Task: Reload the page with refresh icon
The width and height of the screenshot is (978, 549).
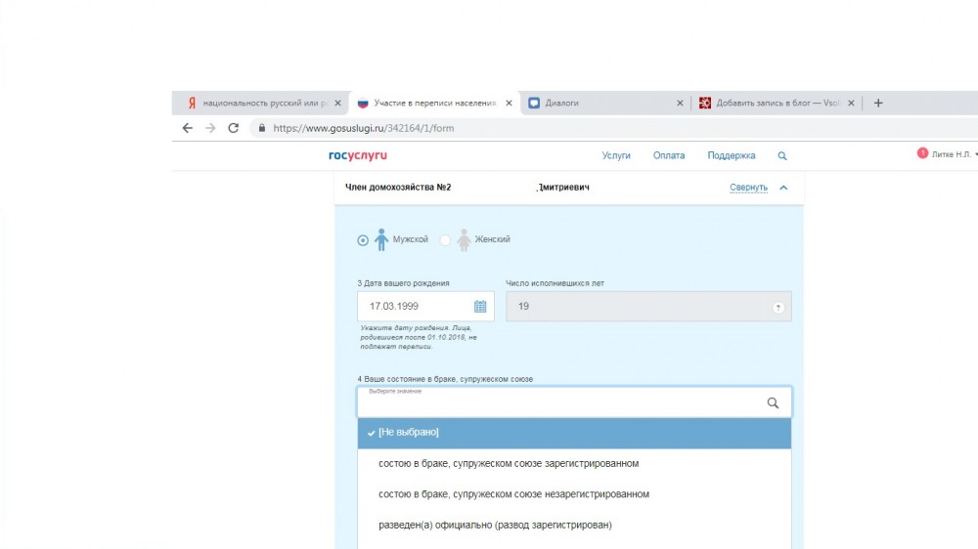Action: coord(233,128)
